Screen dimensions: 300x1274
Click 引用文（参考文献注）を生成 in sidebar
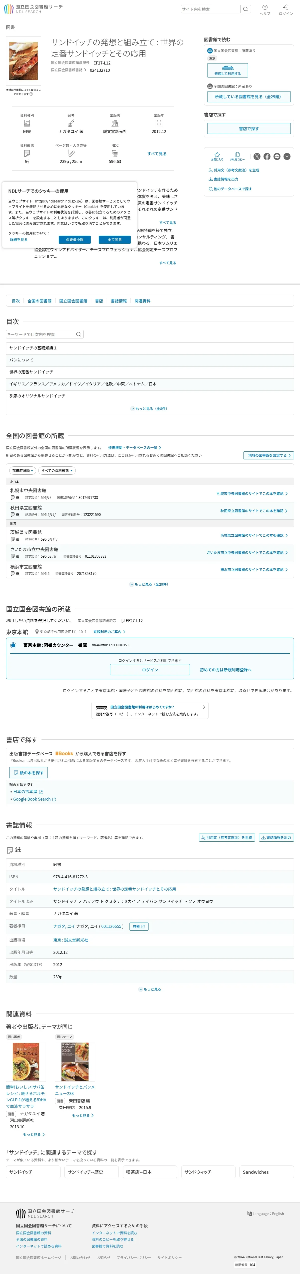(234, 170)
